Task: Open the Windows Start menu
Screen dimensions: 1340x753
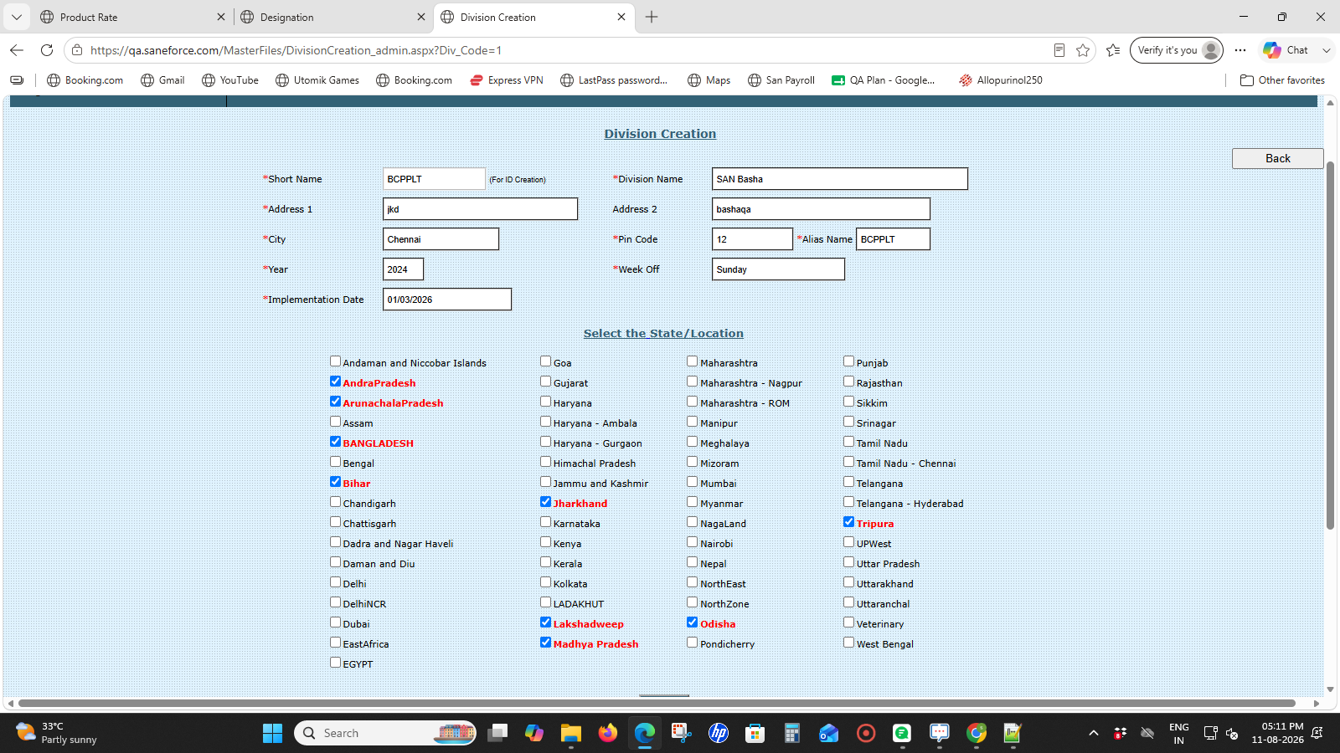Action: click(272, 733)
